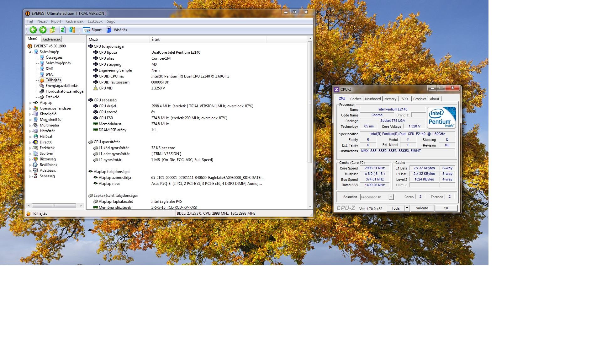Switch to the Mainboard tab in CPU-Z

click(372, 99)
